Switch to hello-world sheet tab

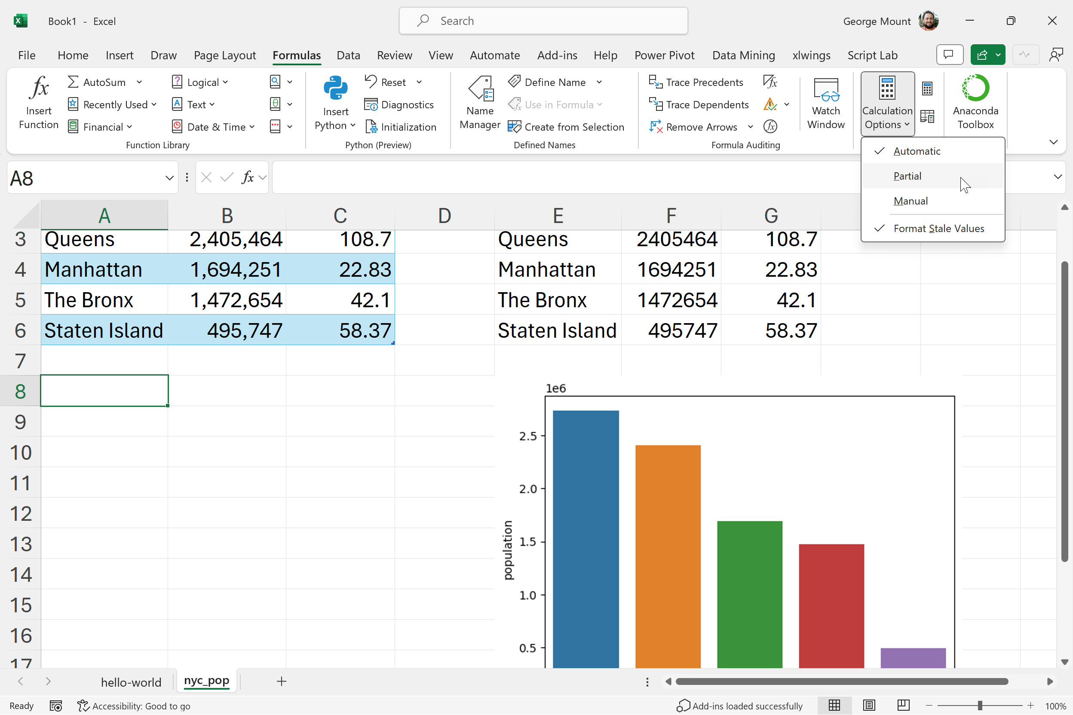pyautogui.click(x=131, y=682)
